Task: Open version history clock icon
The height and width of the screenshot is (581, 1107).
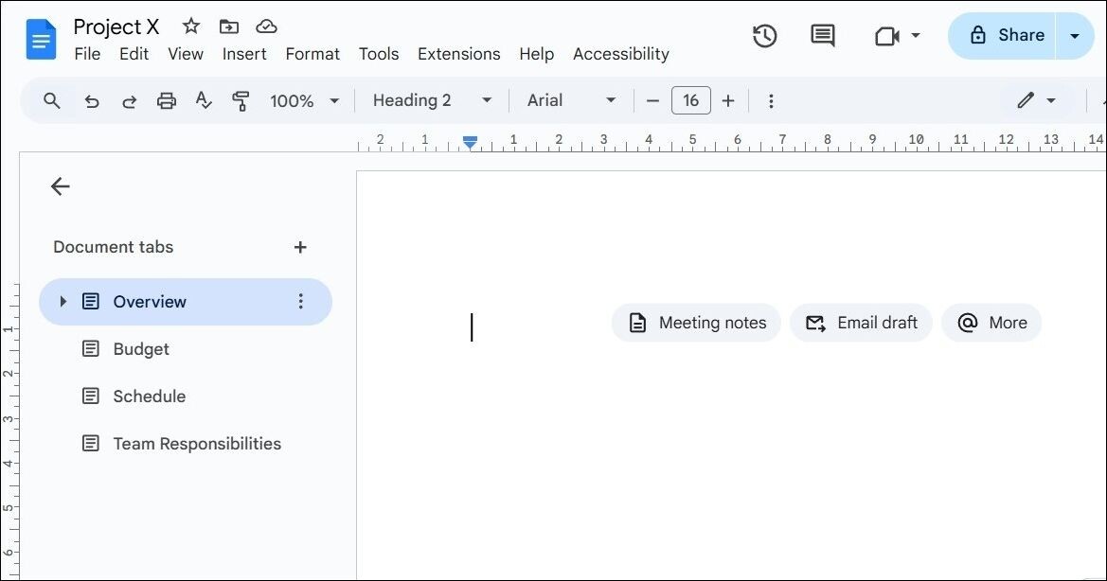Action: 764,36
